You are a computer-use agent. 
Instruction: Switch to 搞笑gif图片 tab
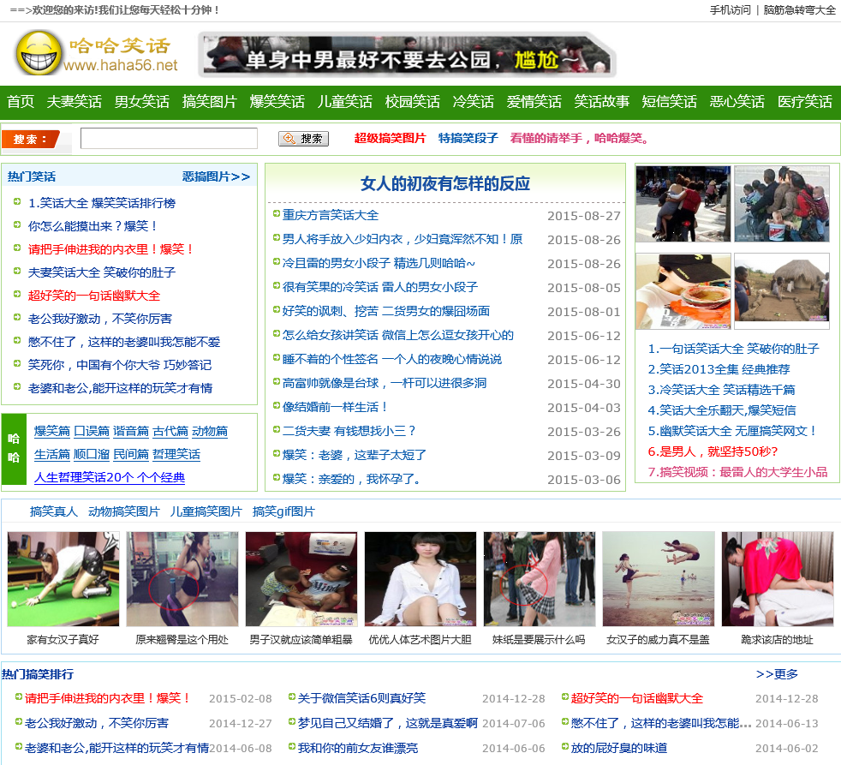point(283,511)
